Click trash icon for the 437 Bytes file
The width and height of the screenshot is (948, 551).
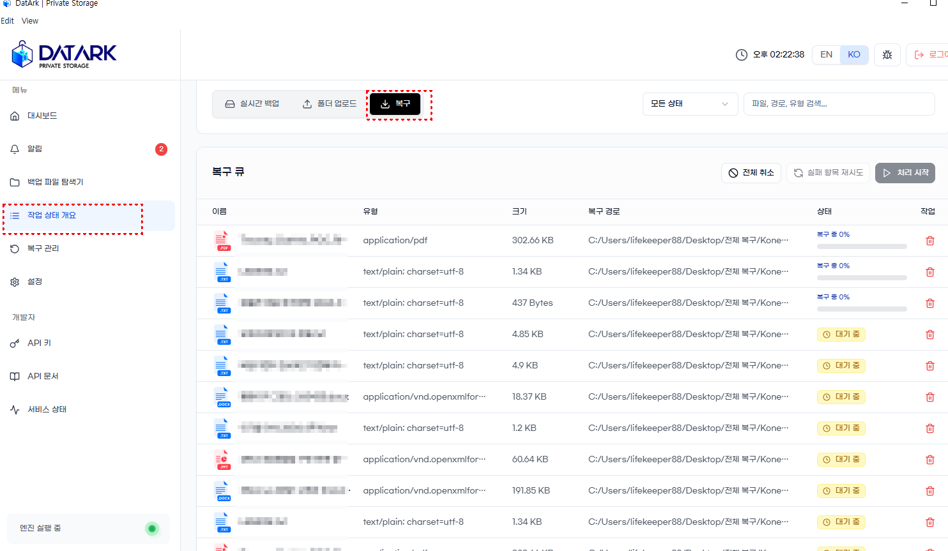[930, 303]
